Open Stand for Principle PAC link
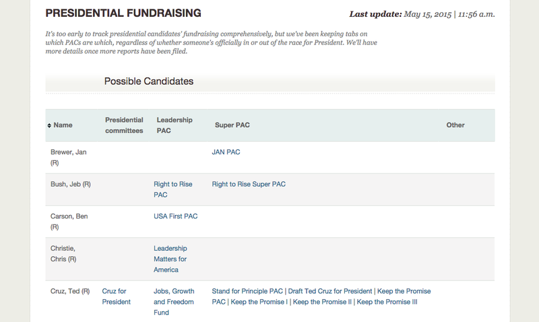 pyautogui.click(x=247, y=291)
